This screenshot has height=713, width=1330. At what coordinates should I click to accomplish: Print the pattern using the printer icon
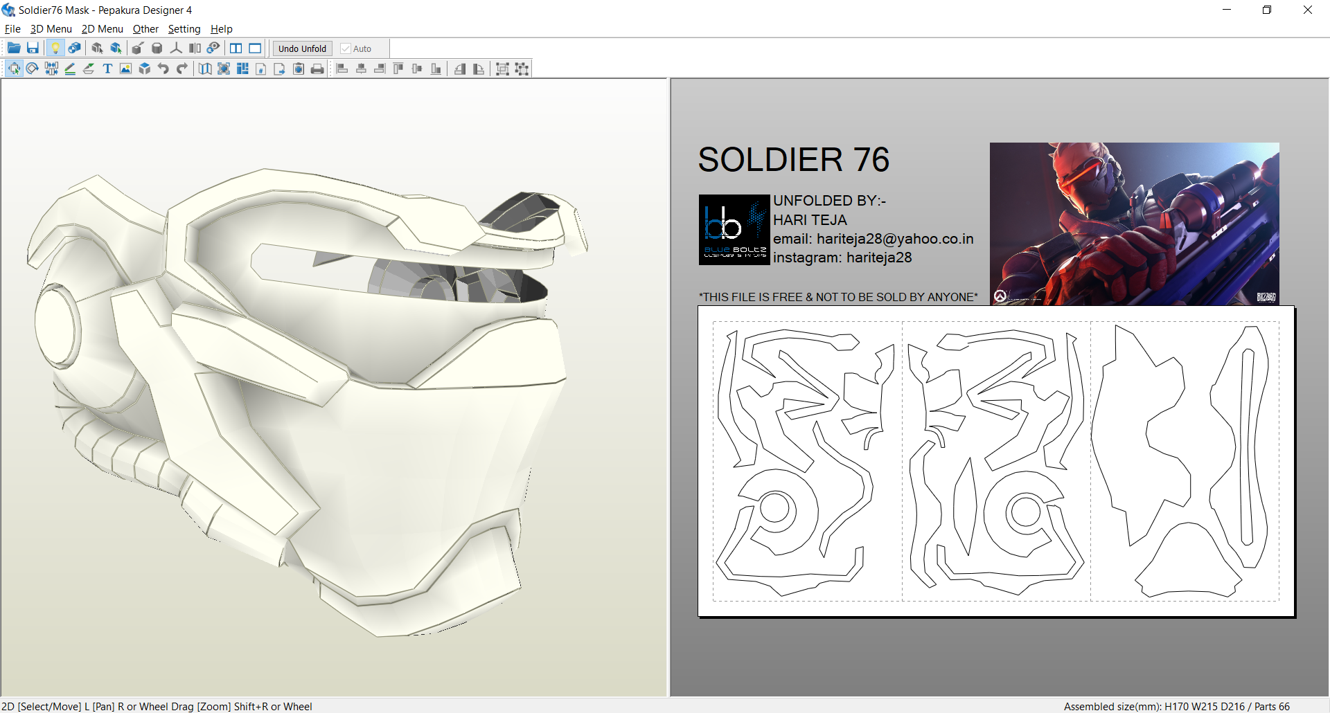317,69
